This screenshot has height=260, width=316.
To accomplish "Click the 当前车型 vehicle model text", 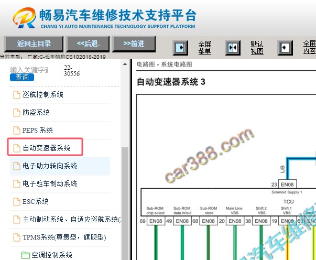I will click(x=53, y=57).
